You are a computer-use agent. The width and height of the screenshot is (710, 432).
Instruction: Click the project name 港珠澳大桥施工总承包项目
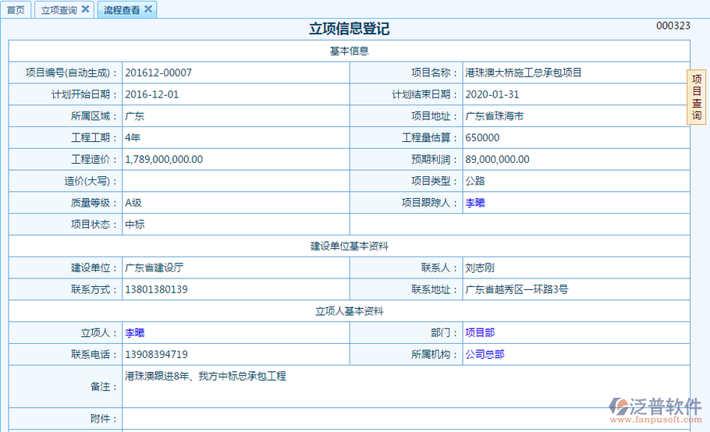[524, 73]
